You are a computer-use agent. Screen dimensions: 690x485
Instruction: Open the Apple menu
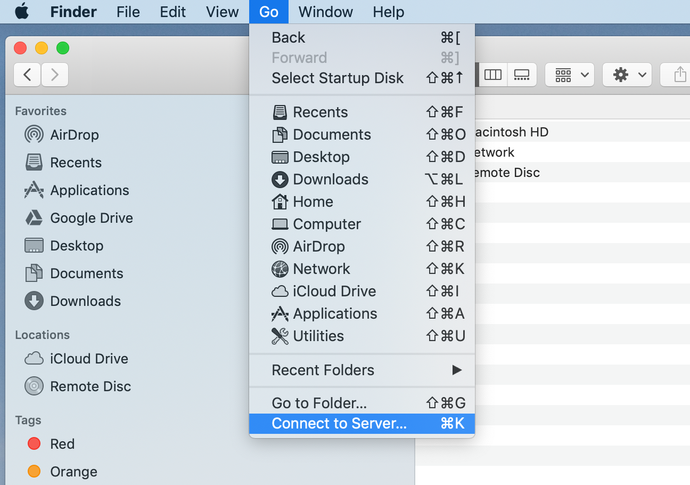(x=22, y=11)
